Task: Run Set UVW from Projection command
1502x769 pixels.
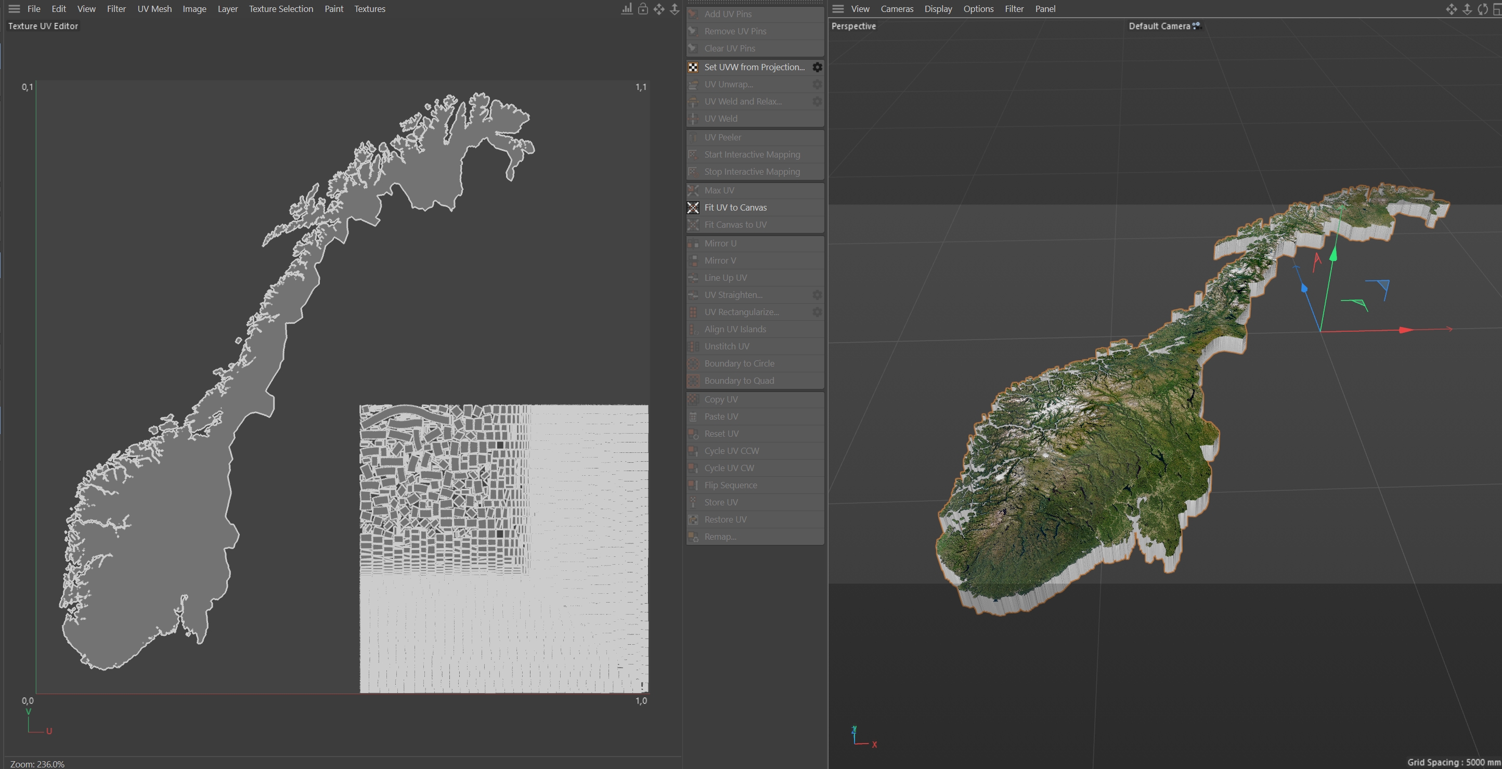Action: tap(754, 67)
